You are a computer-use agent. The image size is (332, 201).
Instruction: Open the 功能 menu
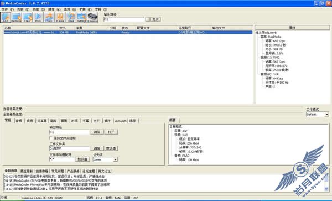point(39,9)
